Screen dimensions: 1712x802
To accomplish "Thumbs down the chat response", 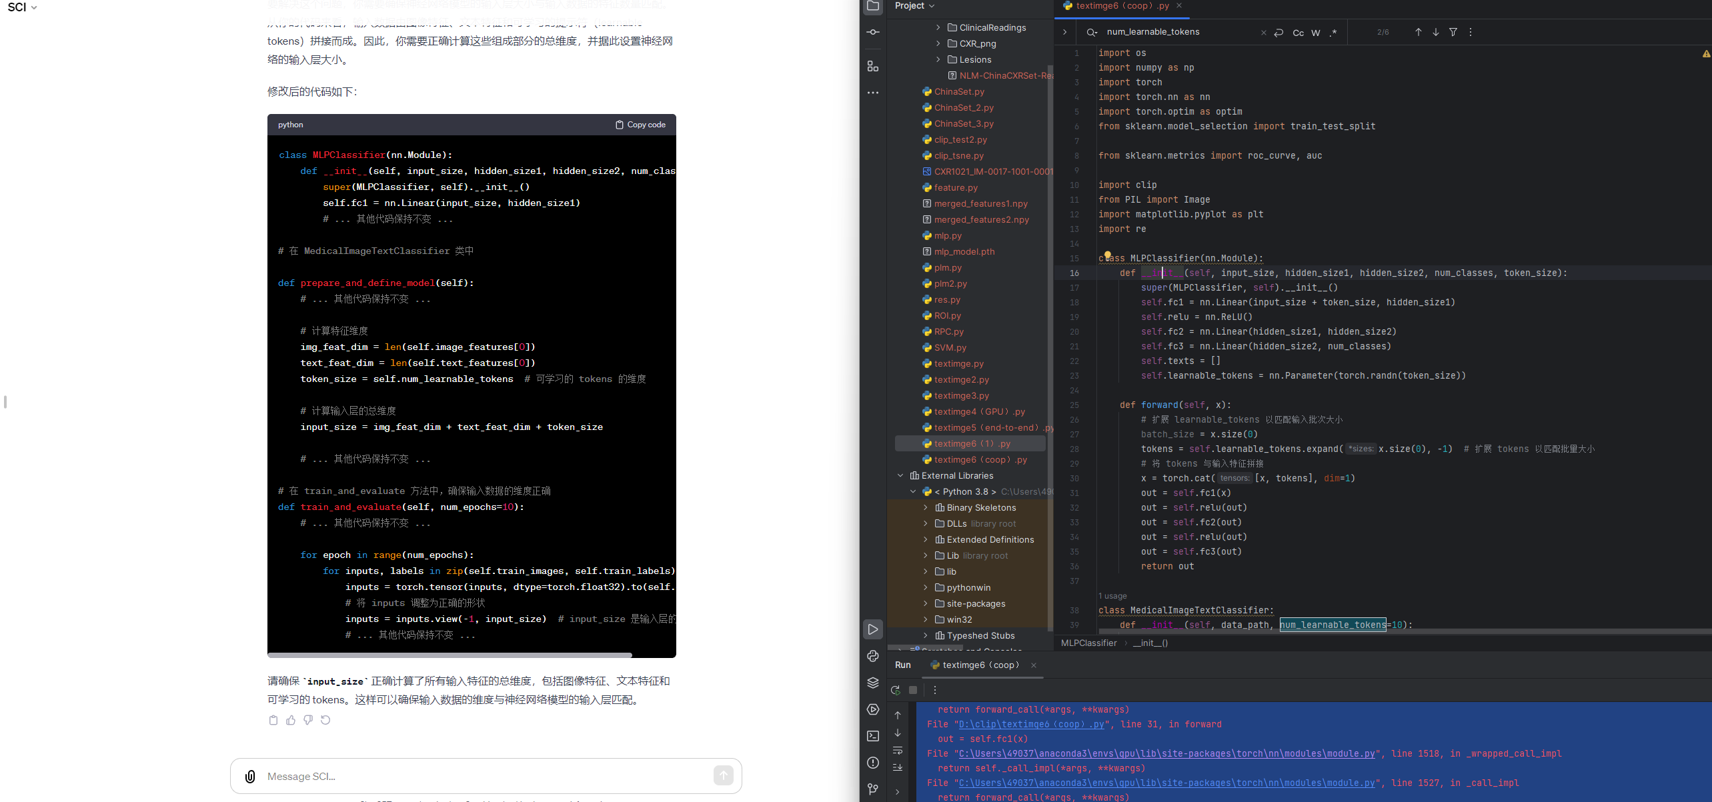I will (308, 720).
